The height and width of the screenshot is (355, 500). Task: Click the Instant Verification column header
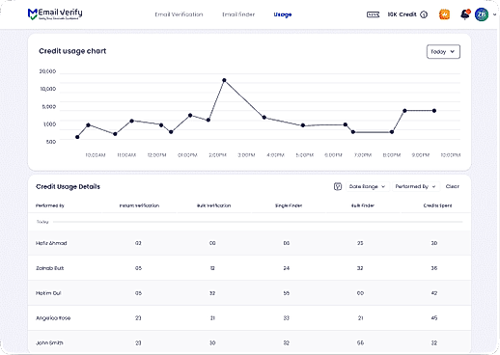tap(139, 205)
